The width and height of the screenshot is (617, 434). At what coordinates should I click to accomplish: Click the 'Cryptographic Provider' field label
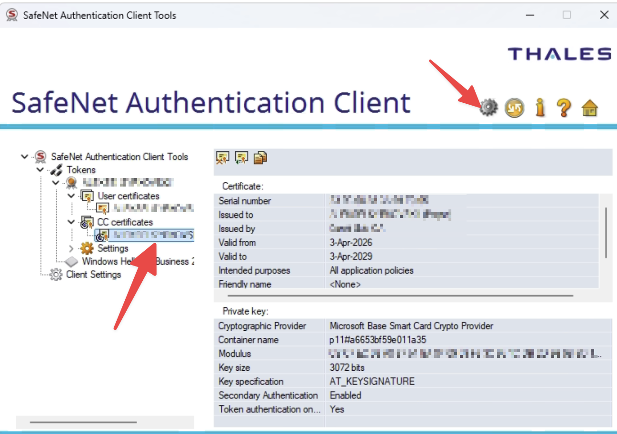point(262,326)
